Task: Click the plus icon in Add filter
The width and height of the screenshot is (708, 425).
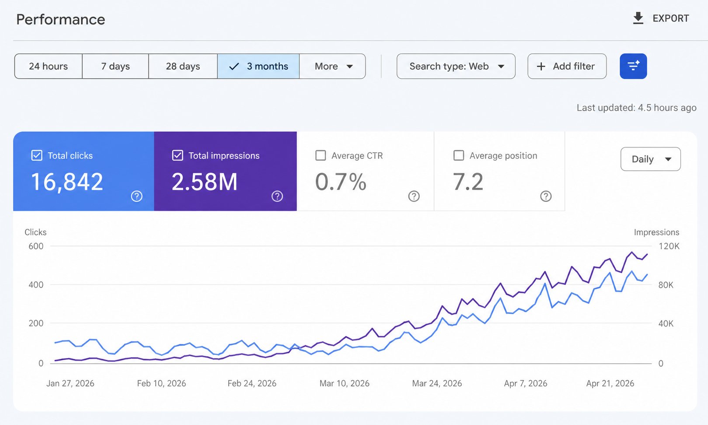Action: tap(541, 67)
